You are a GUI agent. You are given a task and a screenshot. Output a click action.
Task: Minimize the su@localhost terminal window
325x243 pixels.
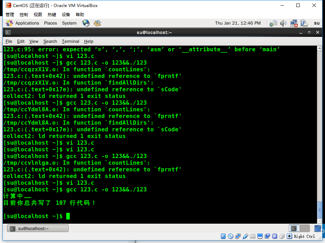[x=300, y=33]
